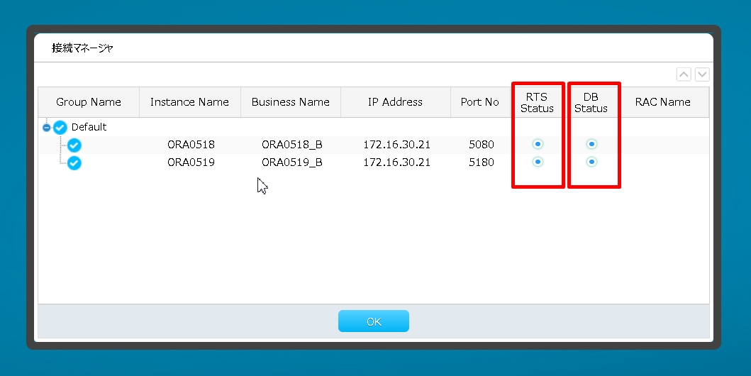Image resolution: width=751 pixels, height=376 pixels.
Task: Click port number 5180
Action: [x=482, y=162]
